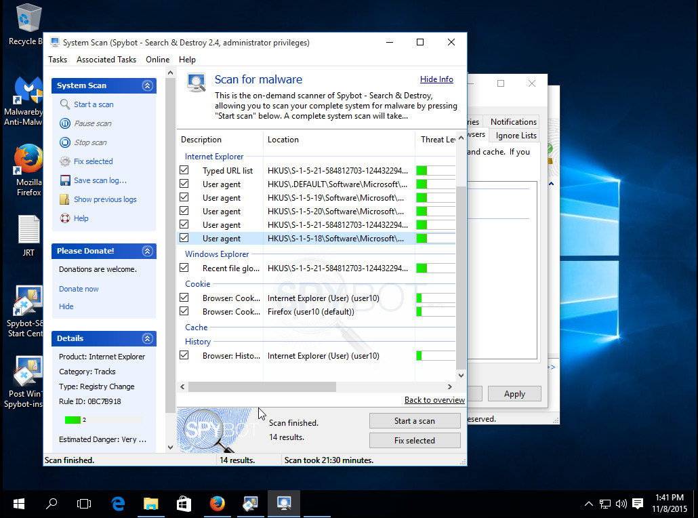Image resolution: width=698 pixels, height=518 pixels.
Task: Switch to Ignore Lists tab in background window
Action: coord(516,136)
